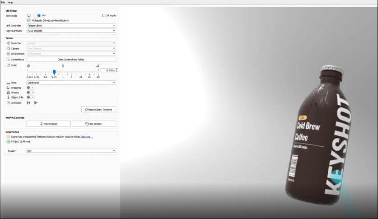Open the Left Controller dropdown
The image size is (378, 219).
click(x=71, y=26)
